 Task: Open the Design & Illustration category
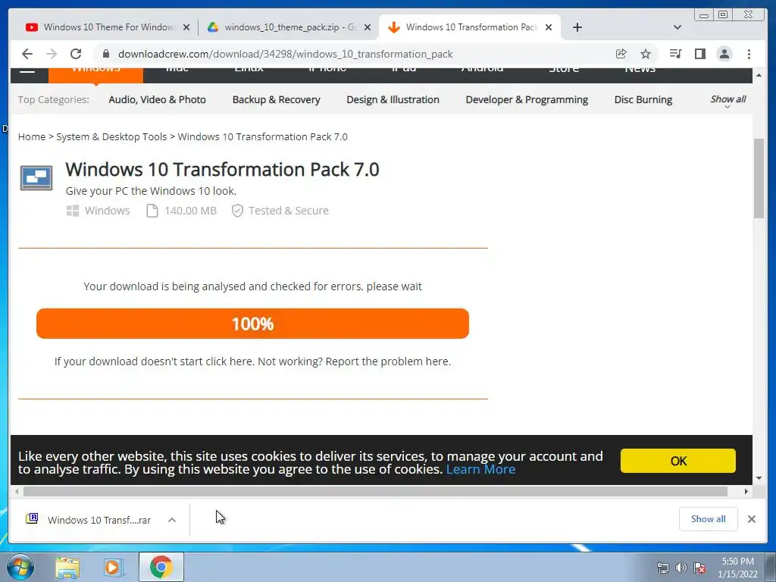point(393,99)
